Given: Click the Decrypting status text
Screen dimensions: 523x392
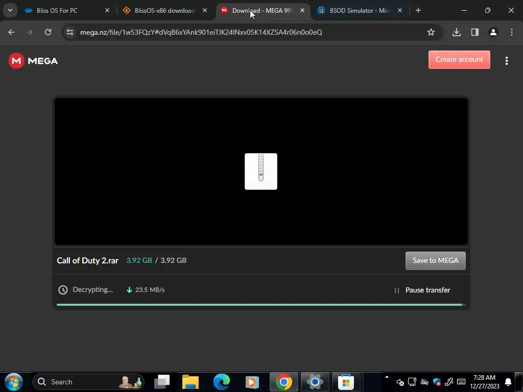Looking at the screenshot, I should click(93, 290).
